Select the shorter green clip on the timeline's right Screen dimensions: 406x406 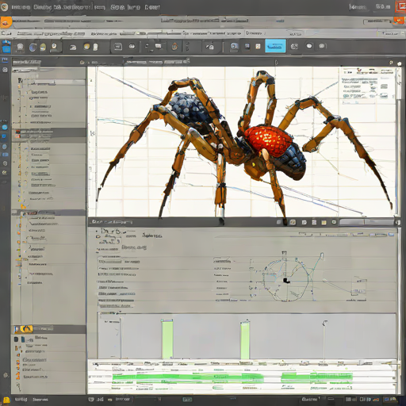tap(316, 377)
